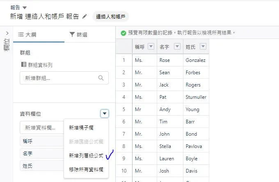
Task: Click the cell containing Sean
Action: click(170, 72)
